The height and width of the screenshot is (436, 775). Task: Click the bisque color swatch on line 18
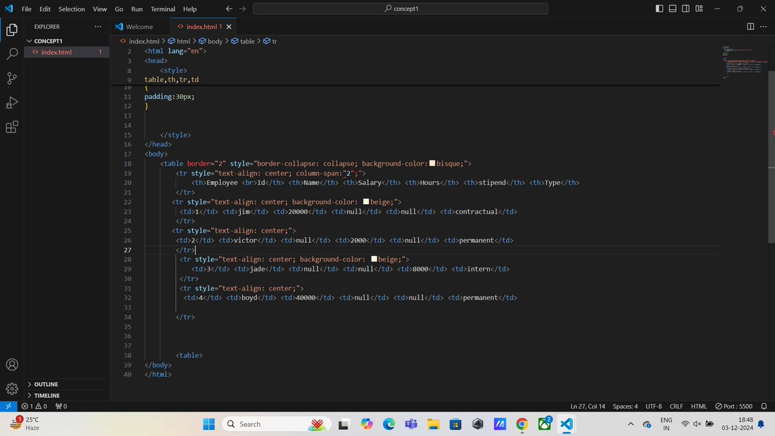point(431,163)
